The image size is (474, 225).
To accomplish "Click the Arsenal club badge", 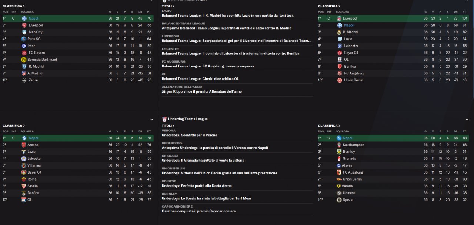I will (x=24, y=145).
